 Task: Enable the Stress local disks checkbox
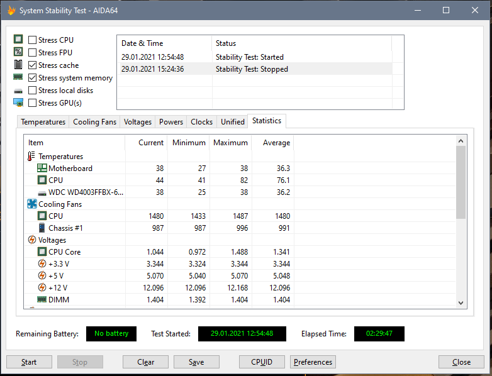(32, 90)
